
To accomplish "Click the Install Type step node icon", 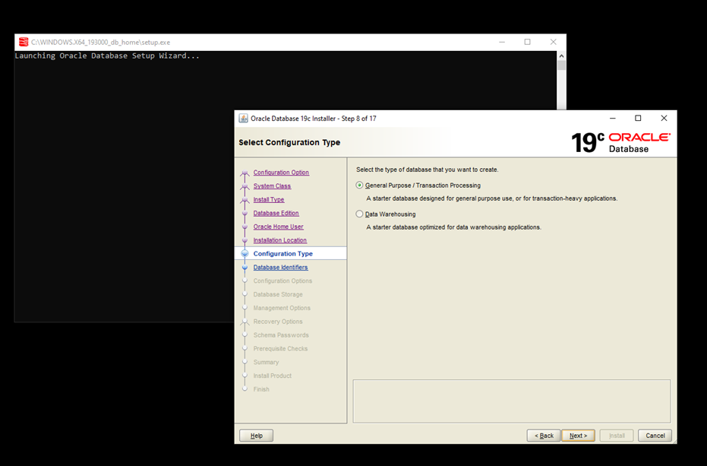I will coord(245,200).
